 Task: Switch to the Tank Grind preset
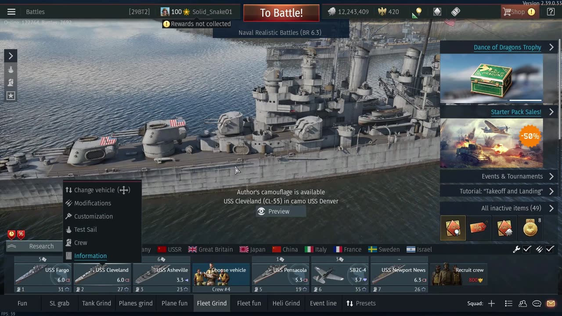[97, 303]
